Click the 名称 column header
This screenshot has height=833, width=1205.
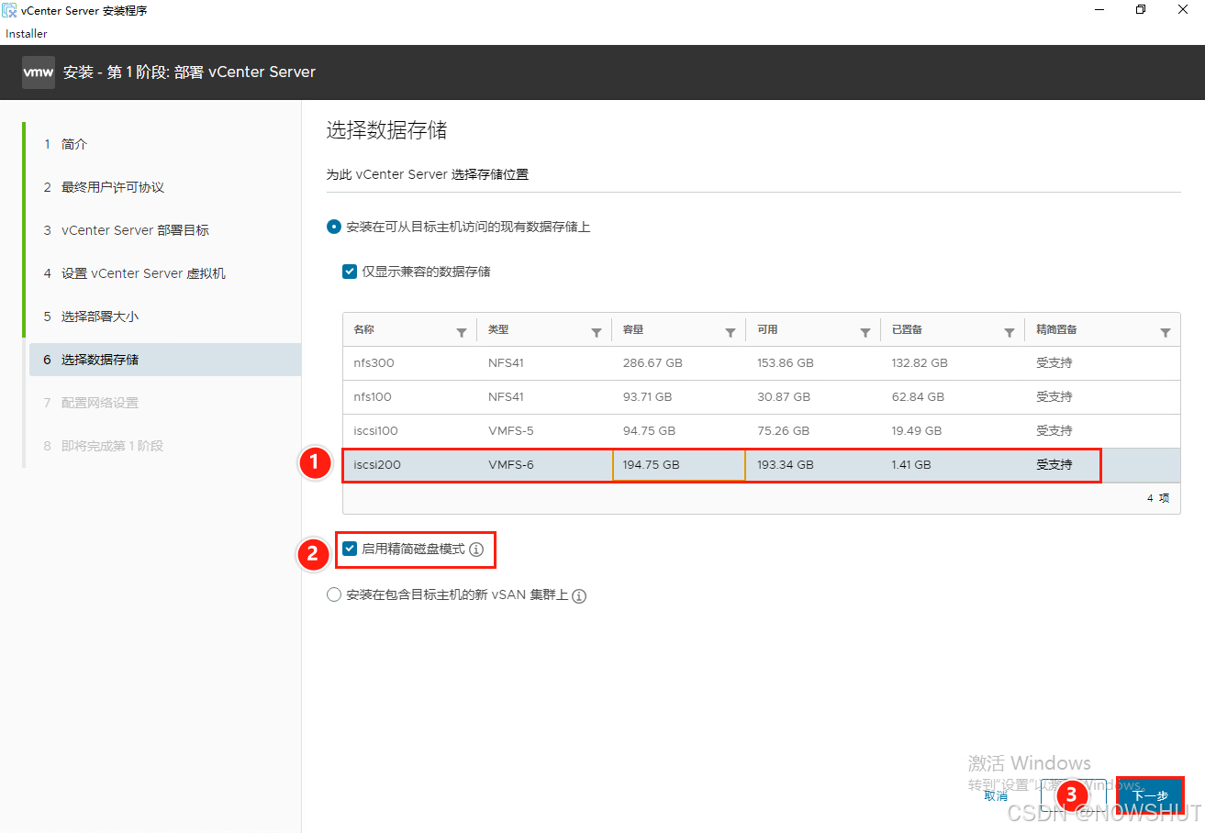[364, 330]
